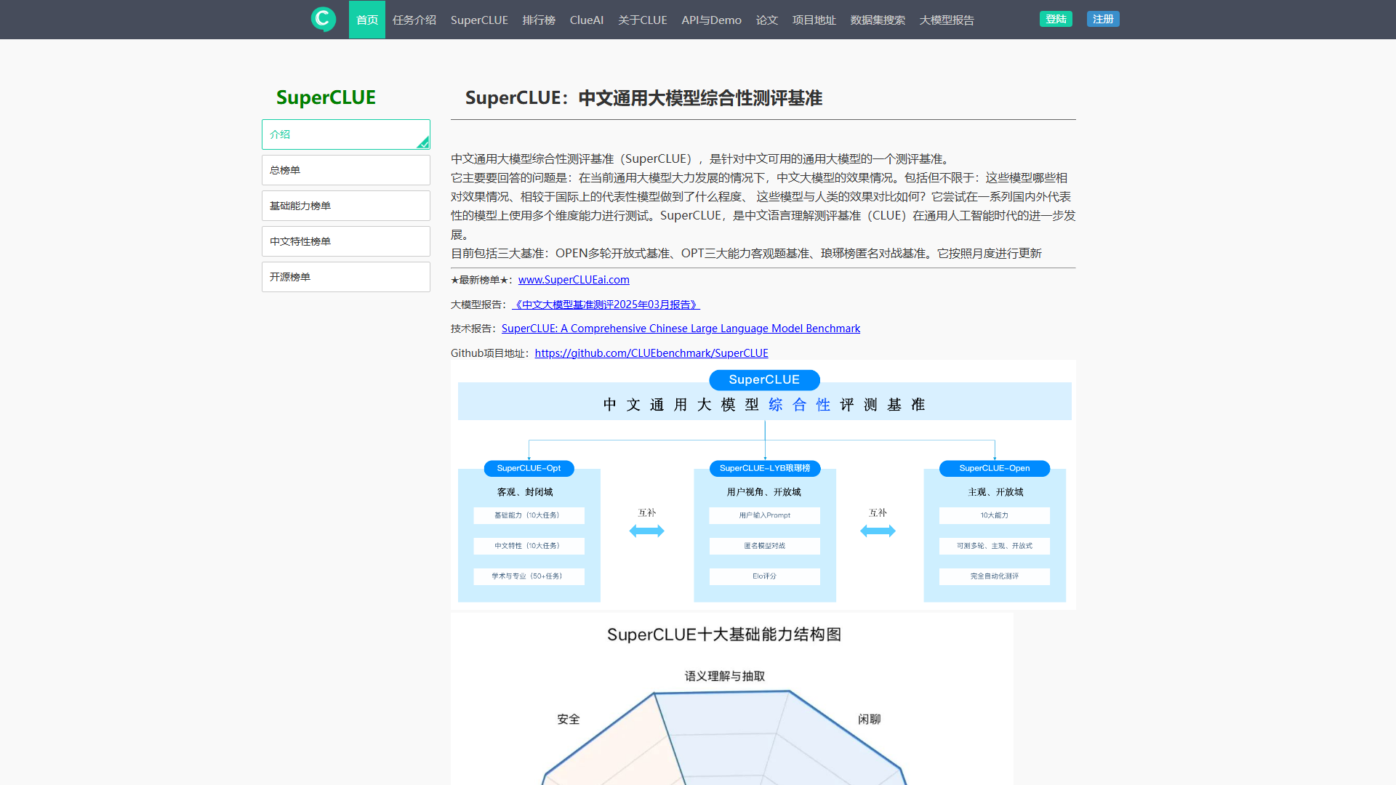Open the 论文 navigation item
The height and width of the screenshot is (785, 1396).
[767, 20]
